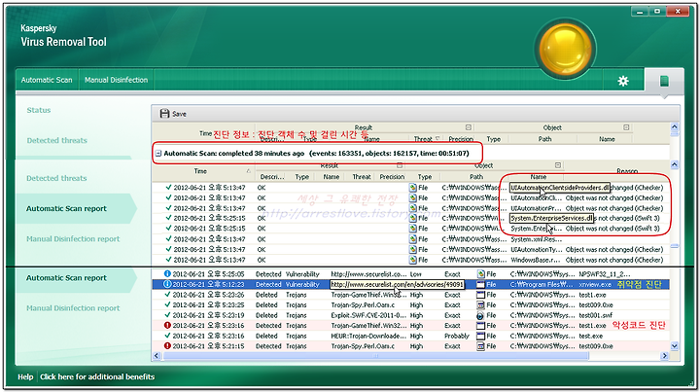Image resolution: width=700 pixels, height=392 pixels.
Task: Click the yellow status orb indicator
Action: [x=566, y=48]
